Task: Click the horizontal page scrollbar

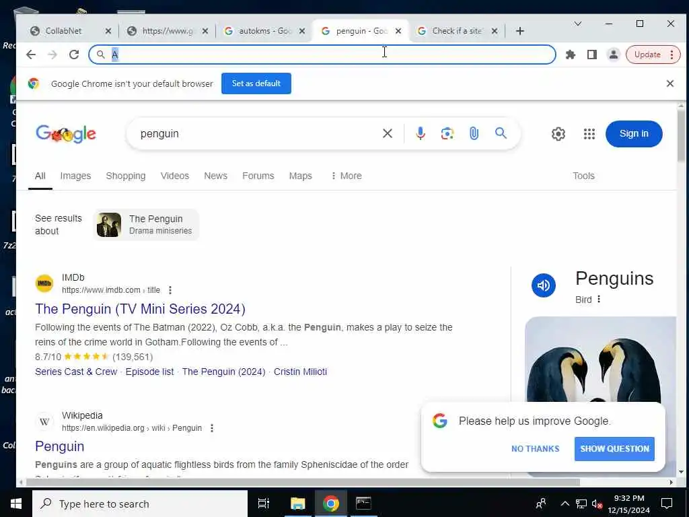Action: pos(303,482)
